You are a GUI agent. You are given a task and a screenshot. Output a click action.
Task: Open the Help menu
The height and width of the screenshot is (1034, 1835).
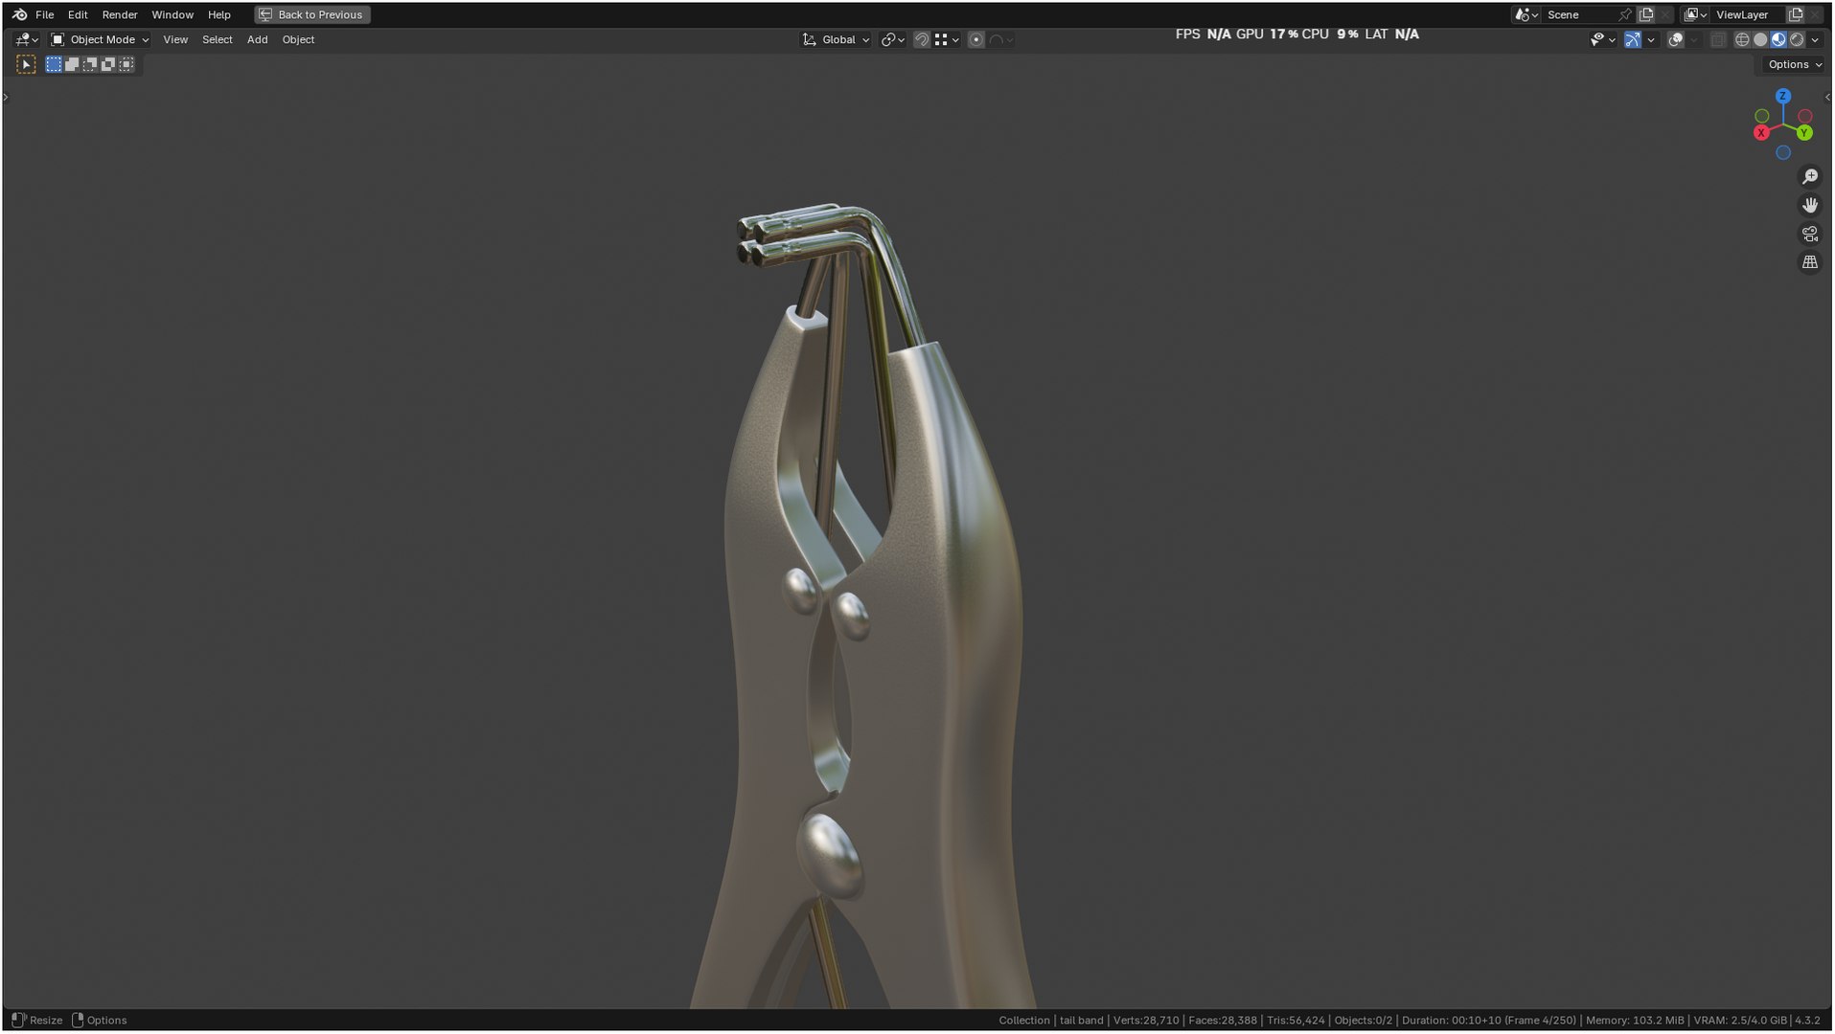[x=219, y=14]
